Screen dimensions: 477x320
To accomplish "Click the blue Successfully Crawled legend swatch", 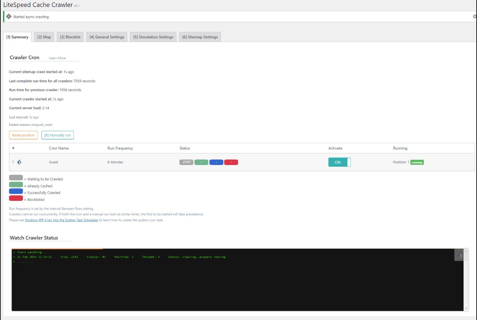I will tap(16, 191).
